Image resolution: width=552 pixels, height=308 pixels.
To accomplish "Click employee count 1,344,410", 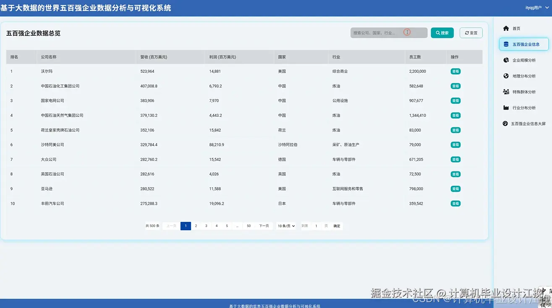I will pos(418,116).
